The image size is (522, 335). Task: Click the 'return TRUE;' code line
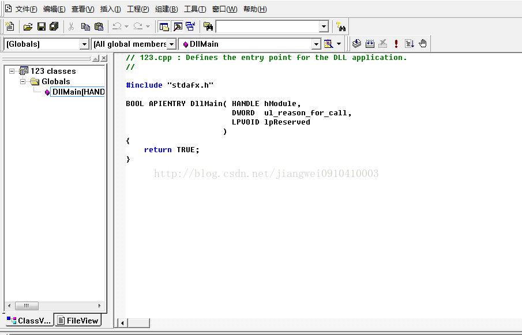171,150
